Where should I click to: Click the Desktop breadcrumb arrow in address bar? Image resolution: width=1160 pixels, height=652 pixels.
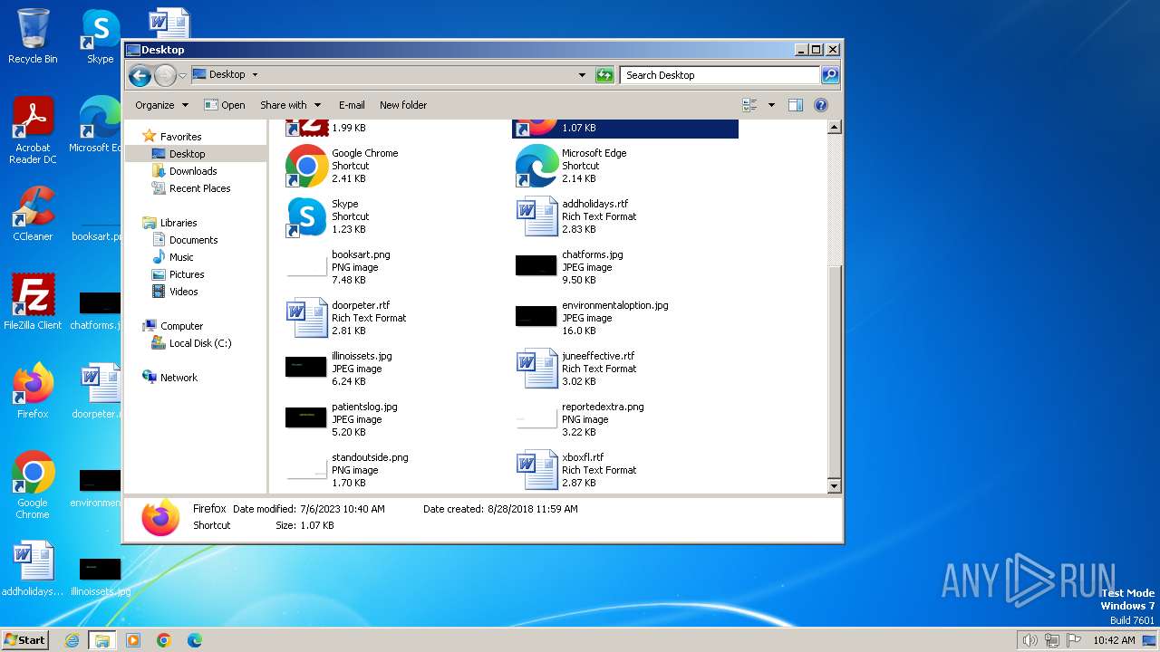click(x=255, y=75)
